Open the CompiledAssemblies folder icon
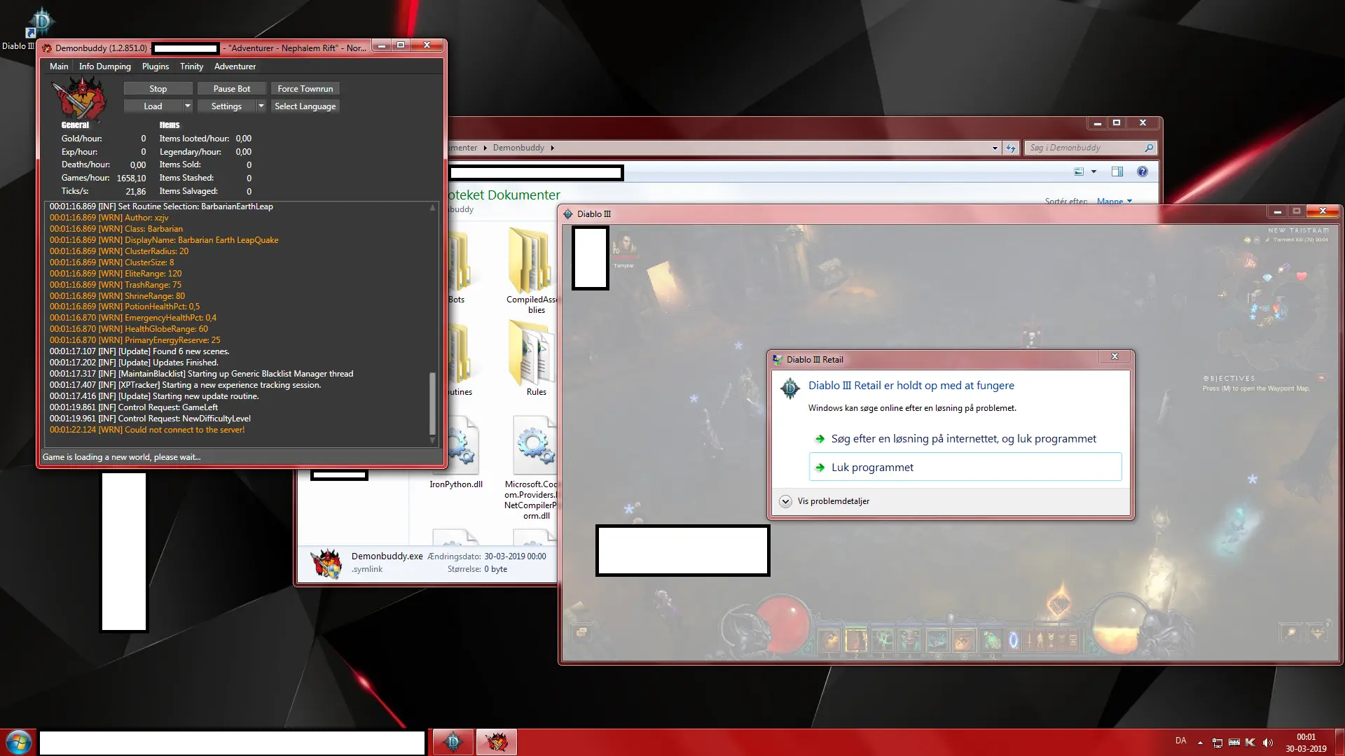The height and width of the screenshot is (756, 1345). click(531, 260)
